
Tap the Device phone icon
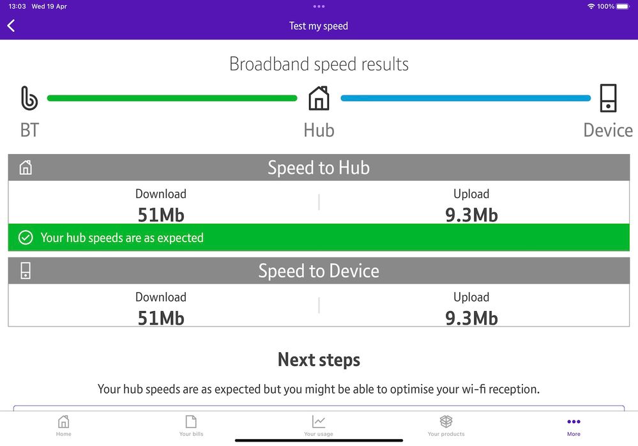(x=608, y=98)
